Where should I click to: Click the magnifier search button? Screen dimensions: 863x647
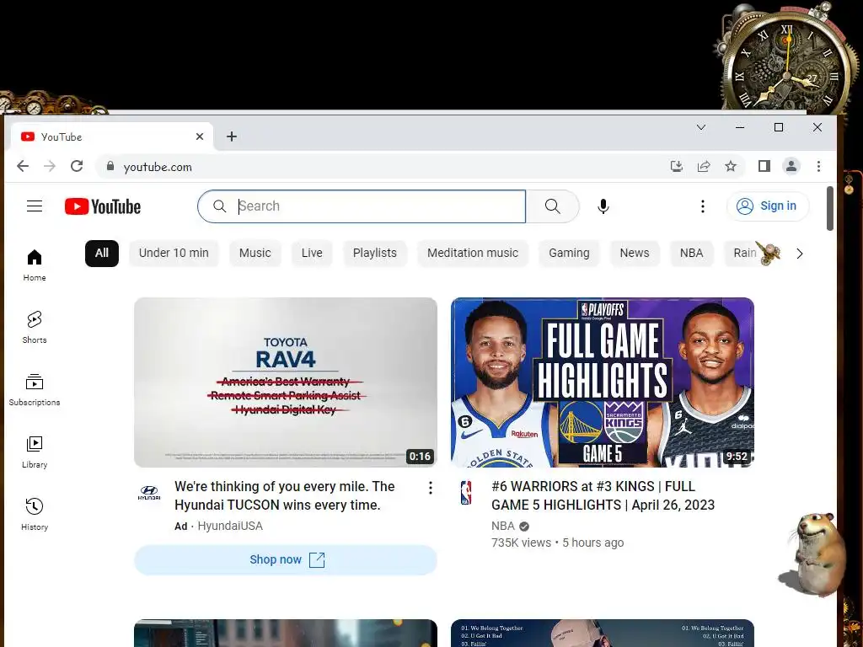pyautogui.click(x=553, y=206)
